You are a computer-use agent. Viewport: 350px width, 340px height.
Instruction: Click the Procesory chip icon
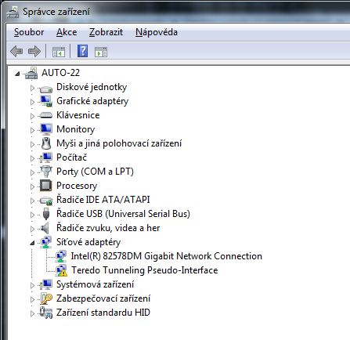tap(46, 186)
